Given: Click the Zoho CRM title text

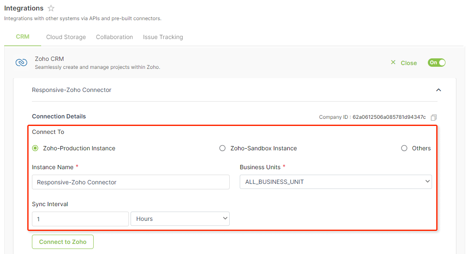Looking at the screenshot, I should (x=50, y=59).
